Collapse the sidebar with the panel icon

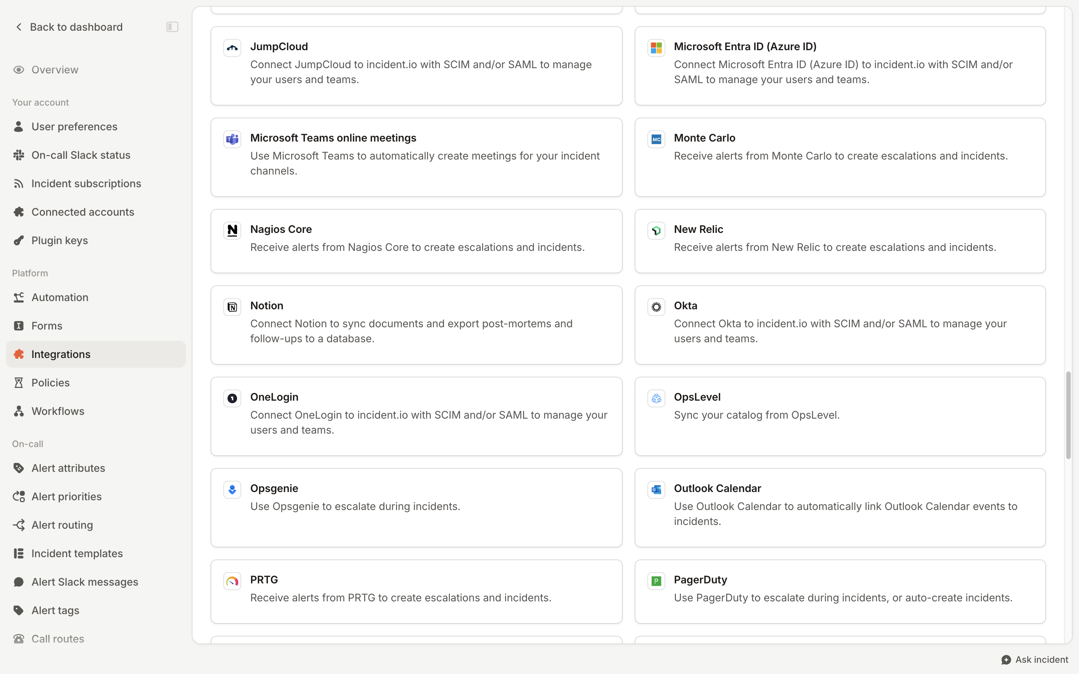[173, 27]
